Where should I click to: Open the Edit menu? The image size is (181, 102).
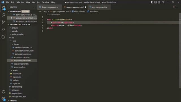click(x=12, y=2)
